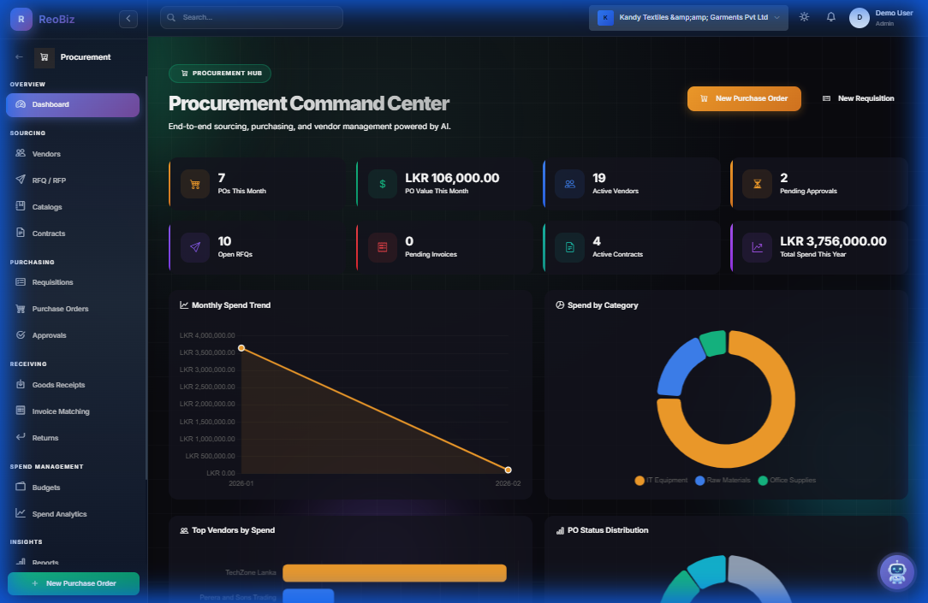Click the orange New Purchase Order button

coord(744,99)
